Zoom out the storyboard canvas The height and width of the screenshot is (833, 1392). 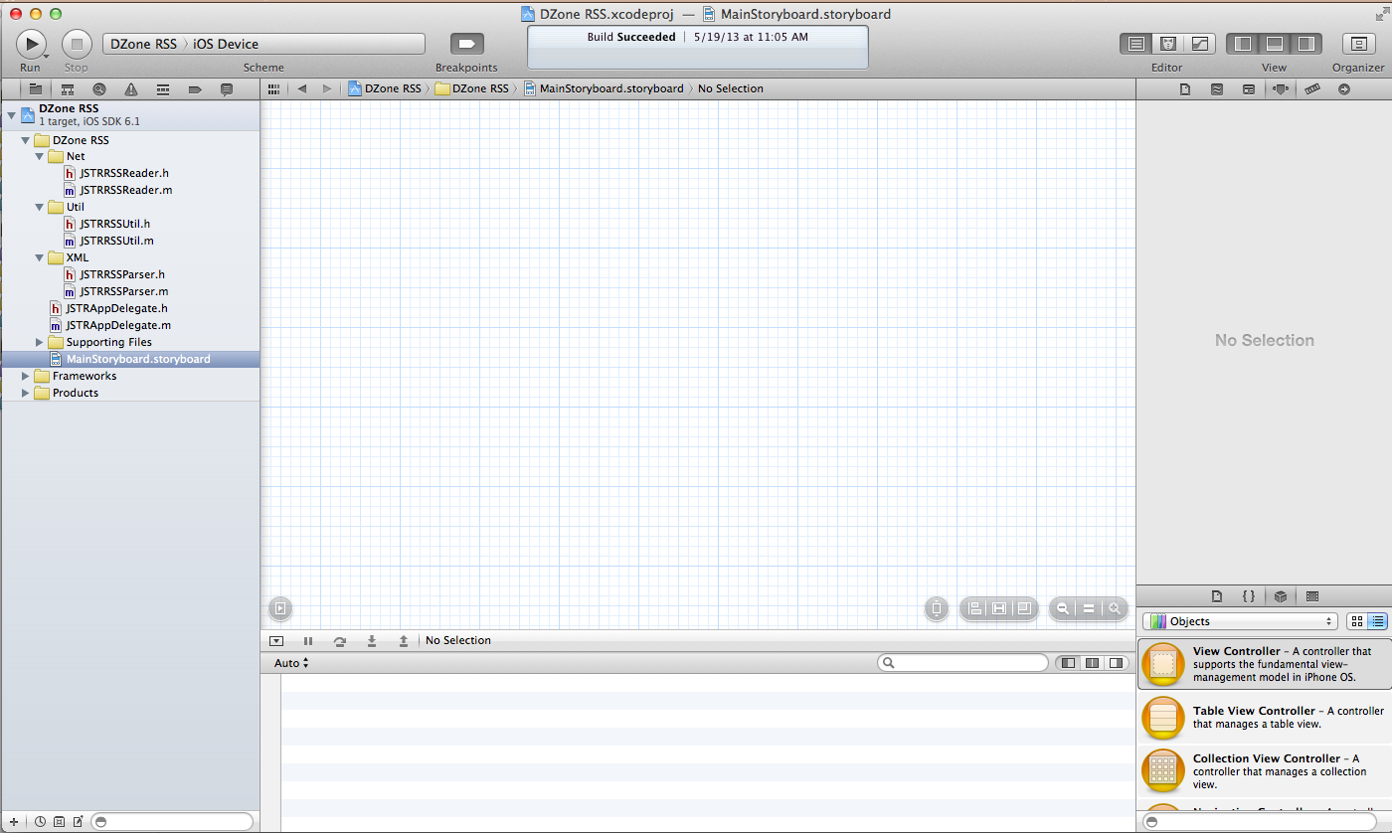(1063, 608)
